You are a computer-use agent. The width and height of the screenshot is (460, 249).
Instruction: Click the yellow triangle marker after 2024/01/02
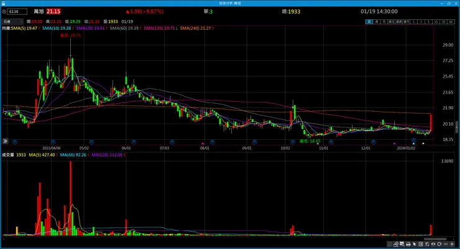(x=423, y=143)
